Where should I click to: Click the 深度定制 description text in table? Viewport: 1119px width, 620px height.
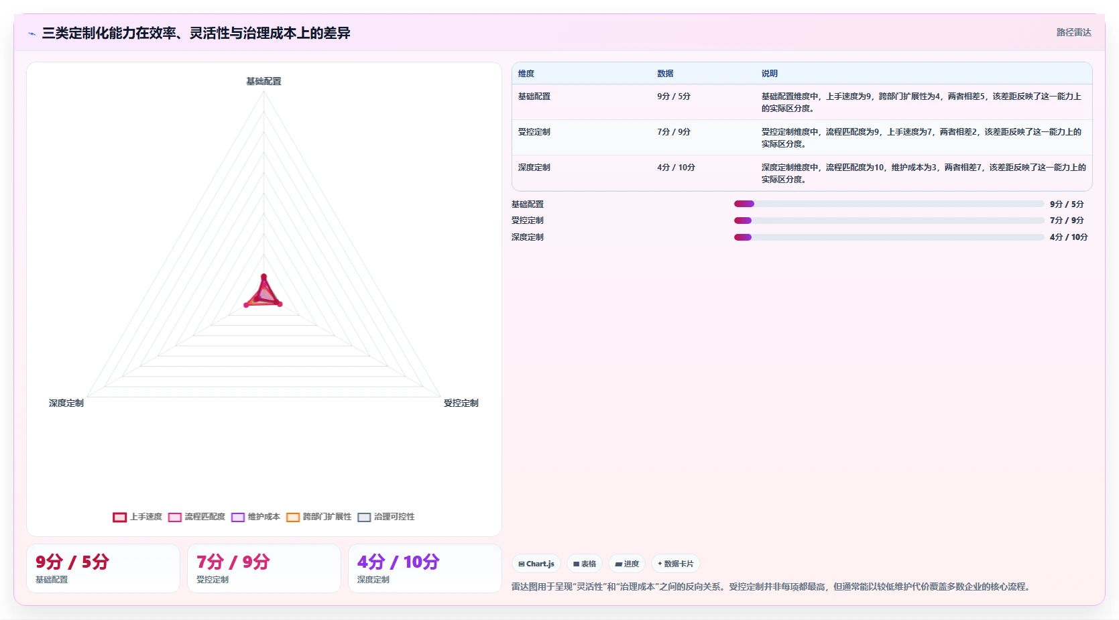pos(923,174)
